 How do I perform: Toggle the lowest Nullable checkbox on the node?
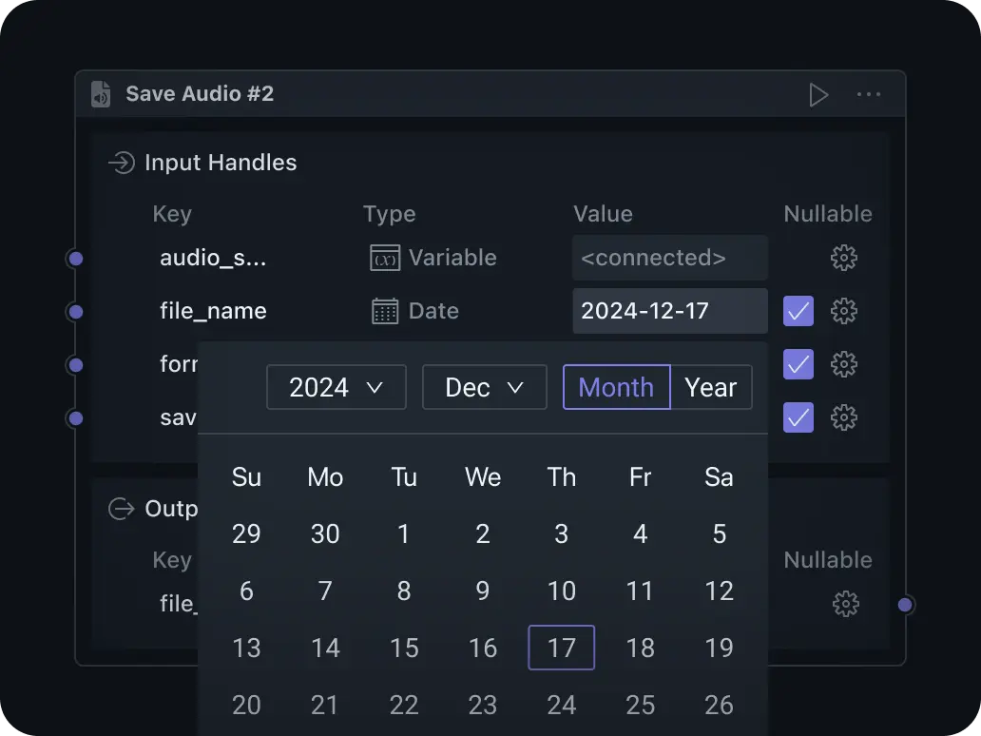[x=798, y=417]
